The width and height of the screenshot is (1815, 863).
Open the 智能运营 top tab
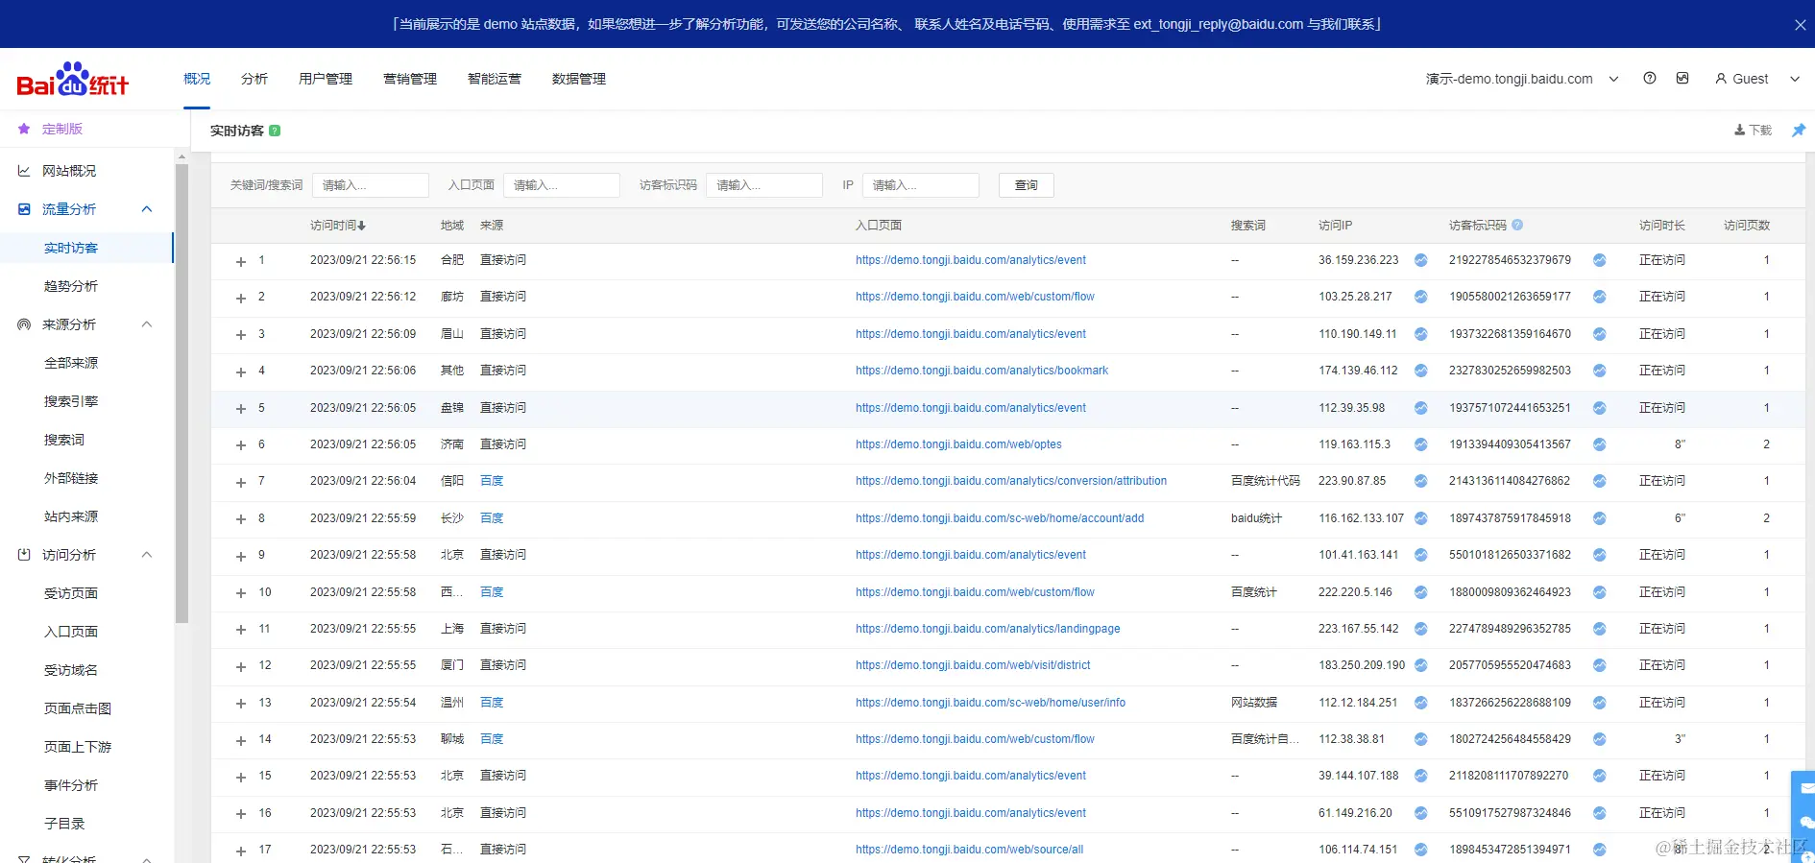[495, 79]
